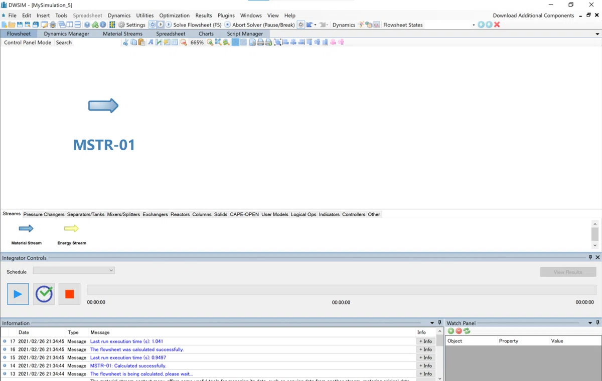Click the magnifier icon left of 665%
The width and height of the screenshot is (602, 381).
click(x=184, y=43)
